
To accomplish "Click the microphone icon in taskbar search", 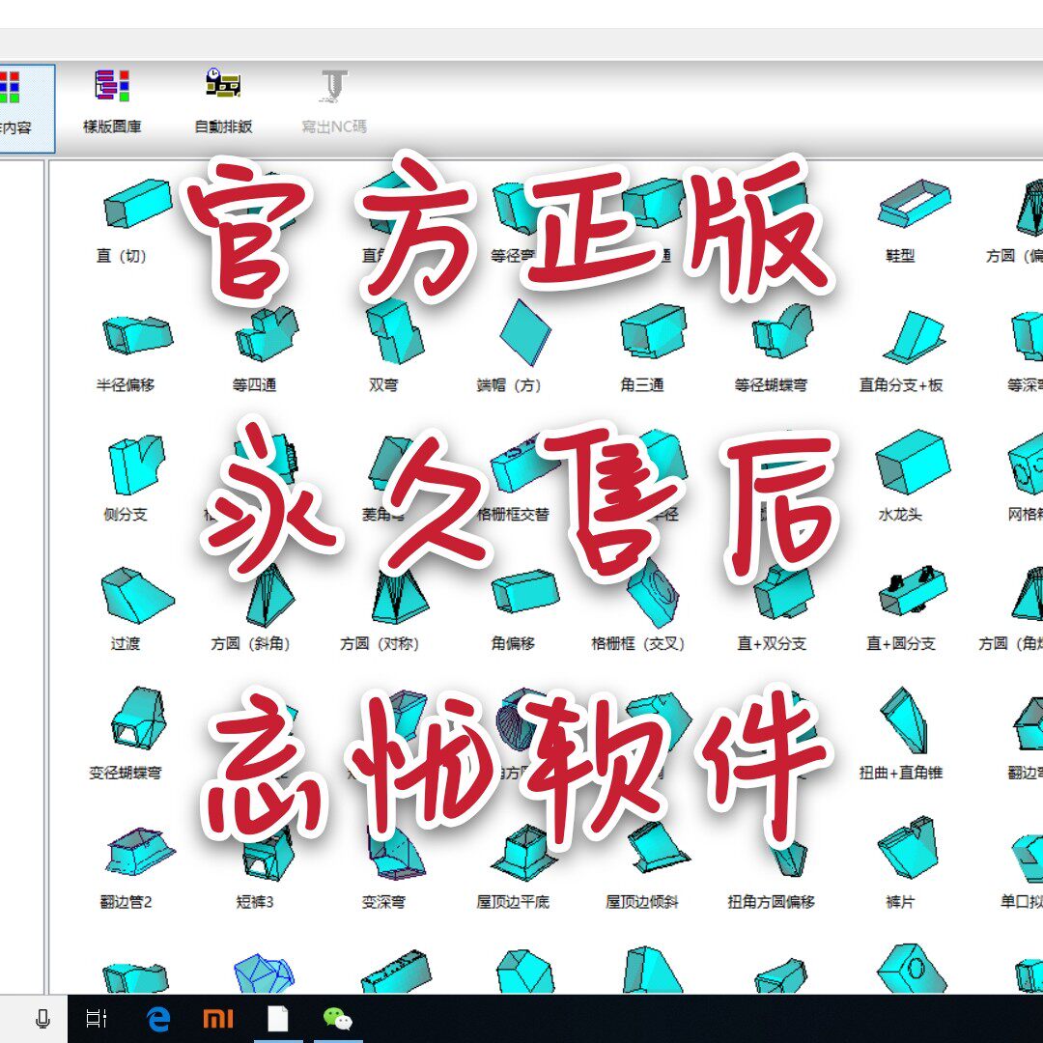I will click(42, 1019).
